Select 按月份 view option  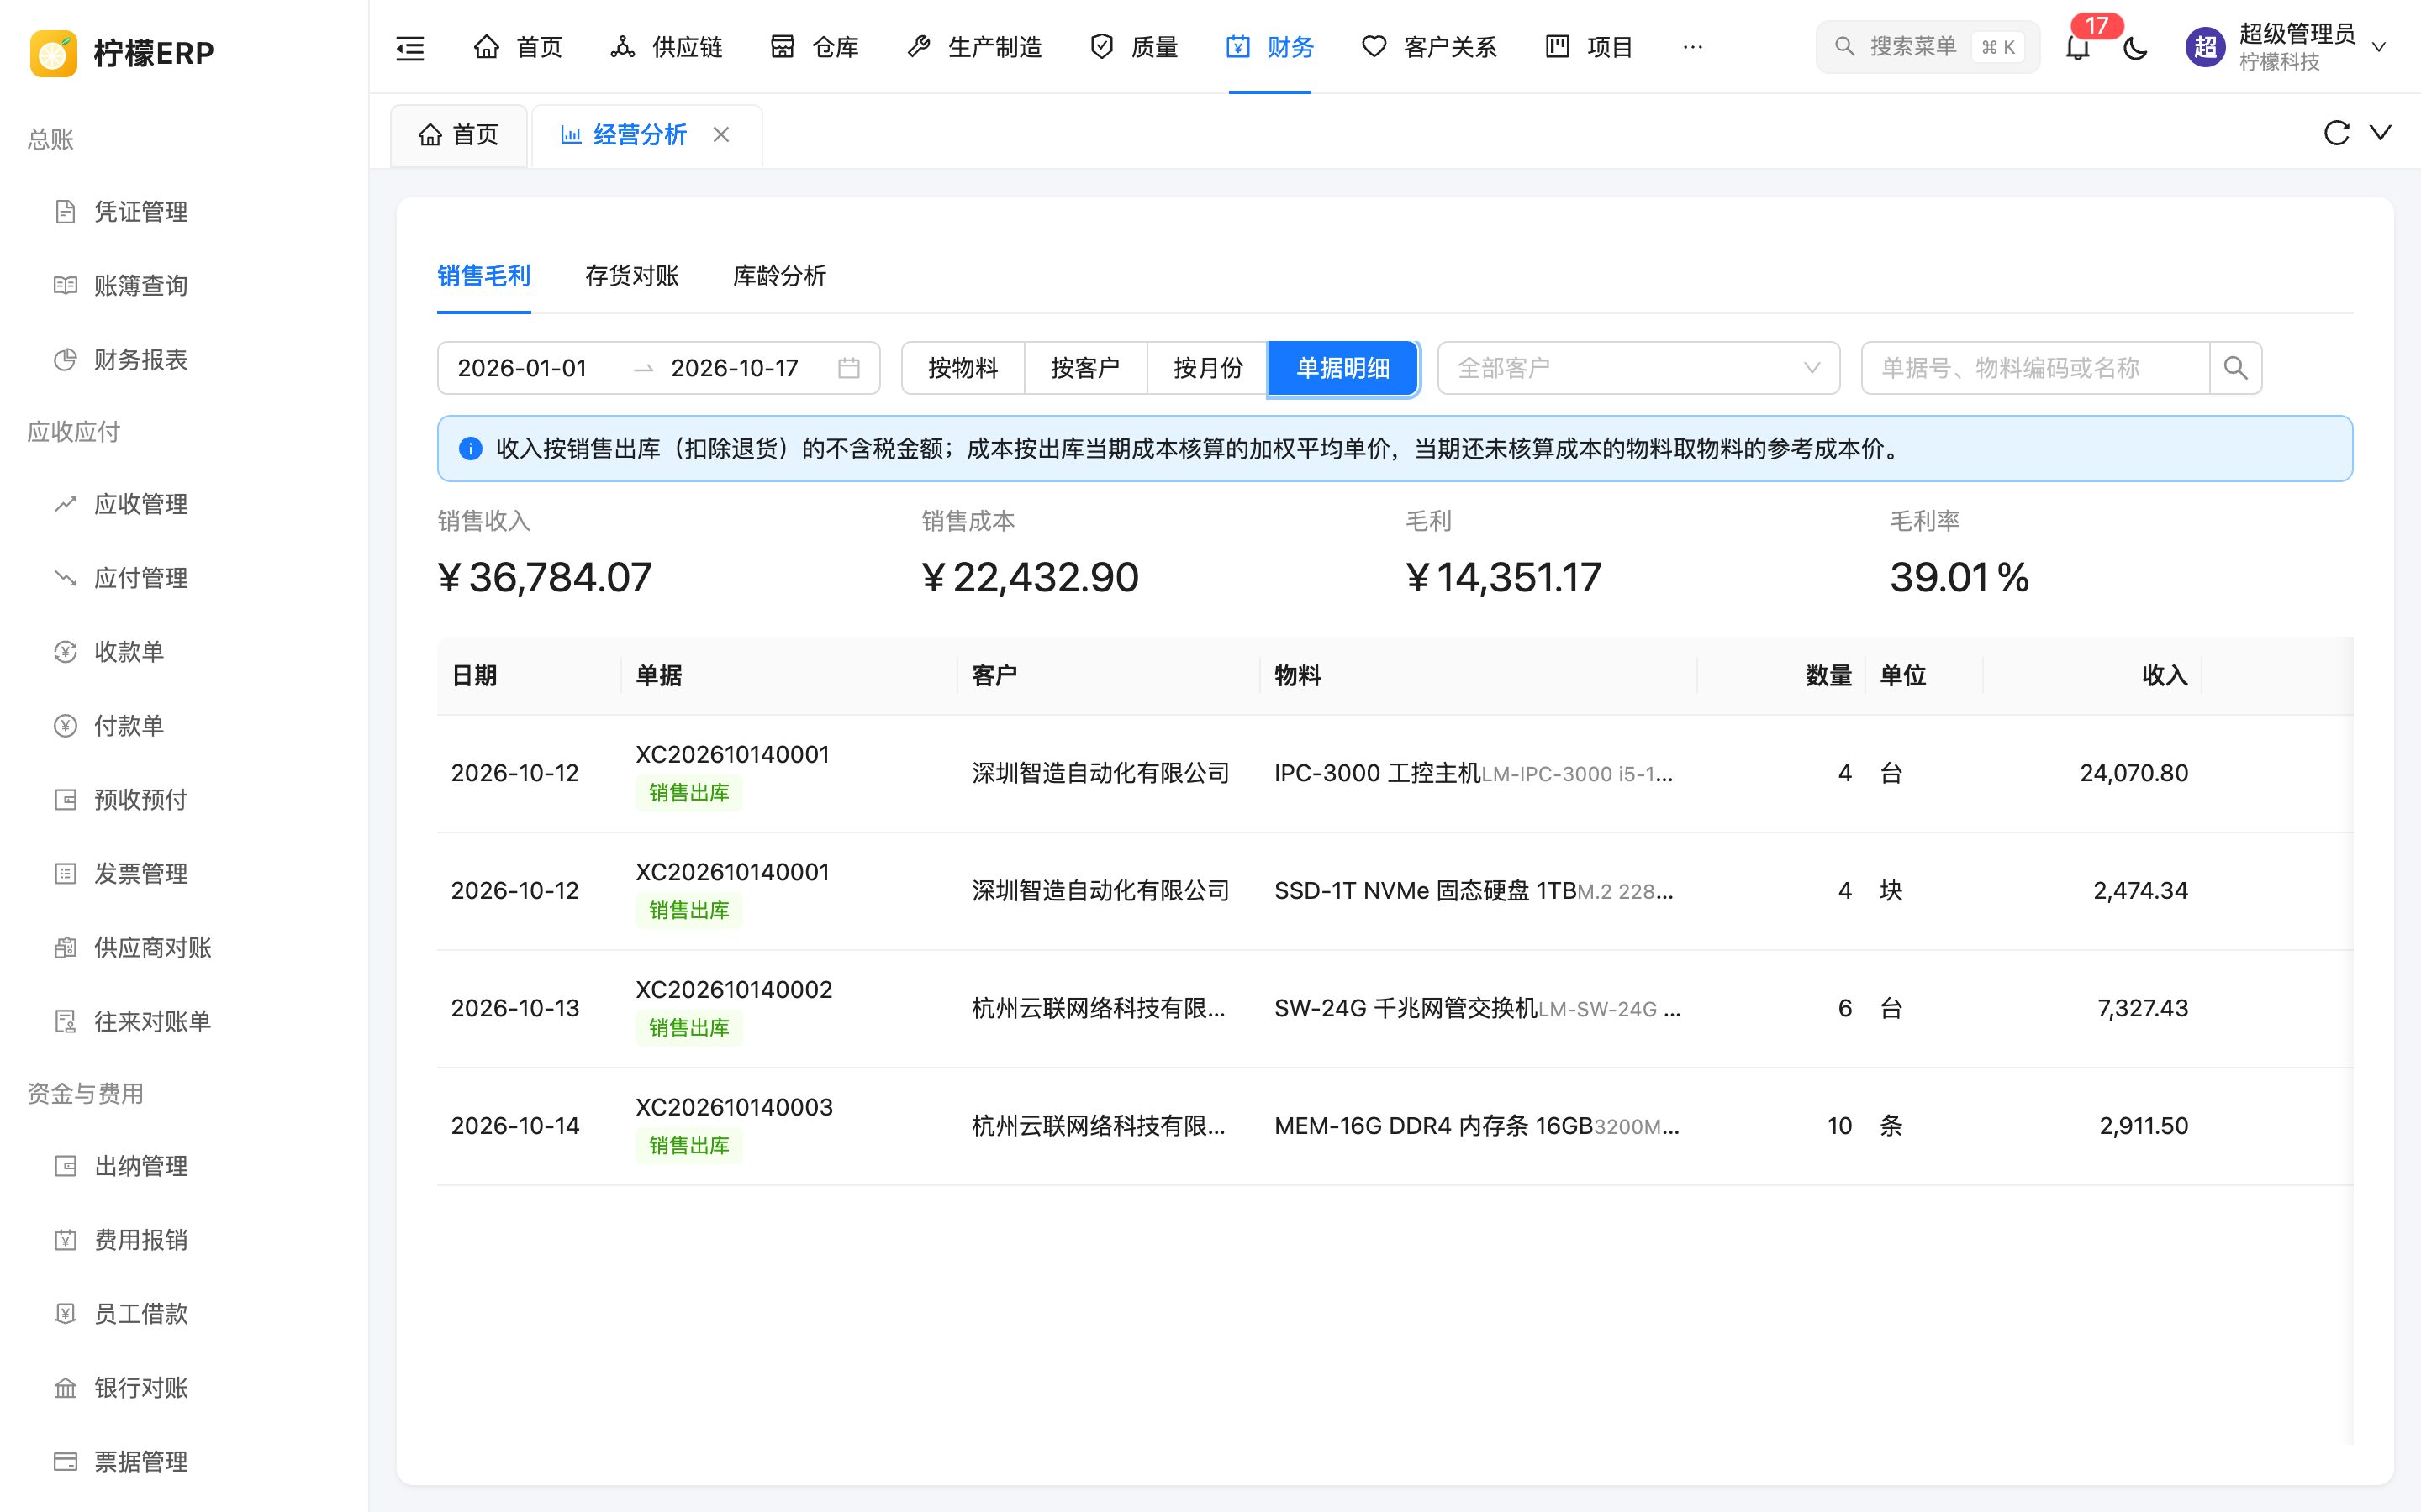tap(1207, 368)
